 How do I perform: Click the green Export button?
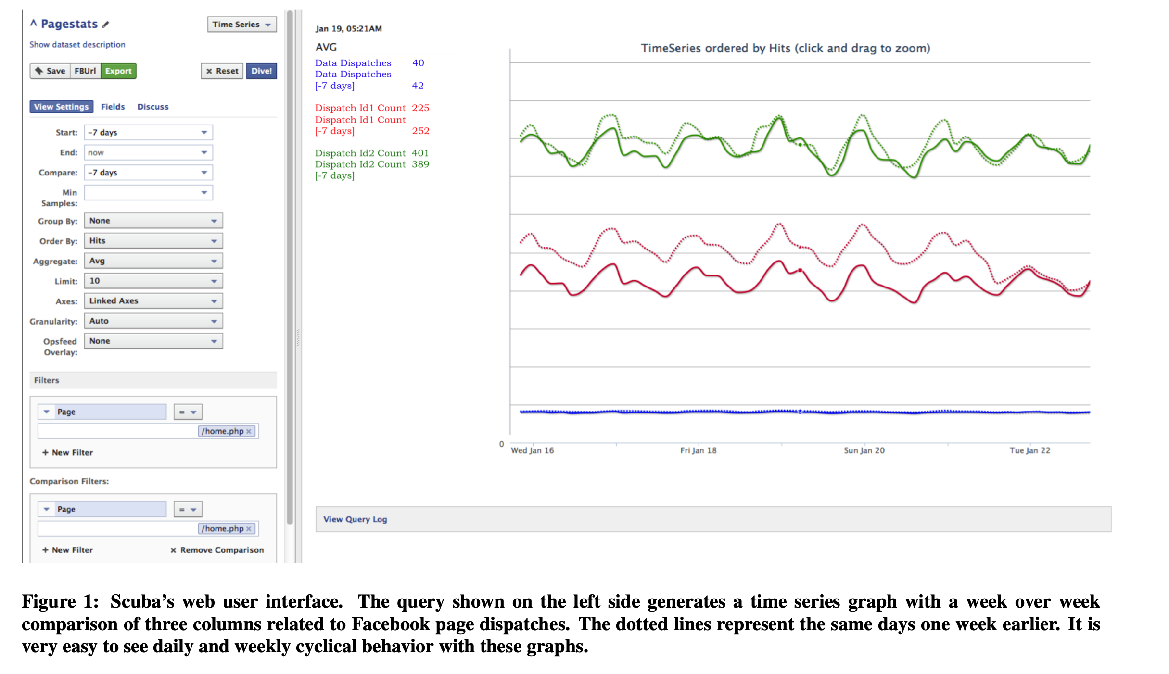[x=118, y=71]
